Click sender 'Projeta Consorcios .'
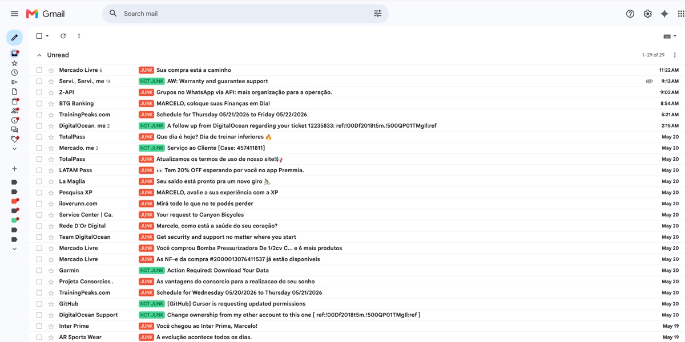The image size is (685, 342). click(x=86, y=282)
